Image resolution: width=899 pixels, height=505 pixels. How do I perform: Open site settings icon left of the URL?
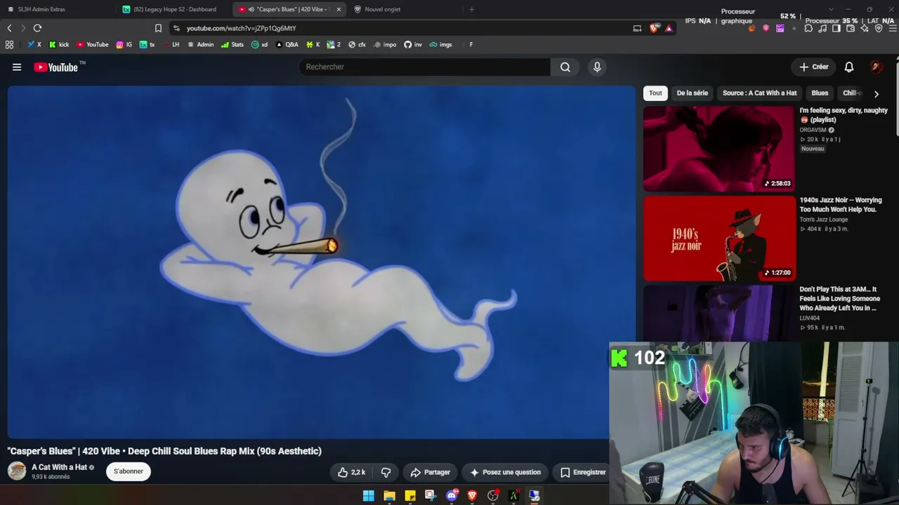(176, 28)
